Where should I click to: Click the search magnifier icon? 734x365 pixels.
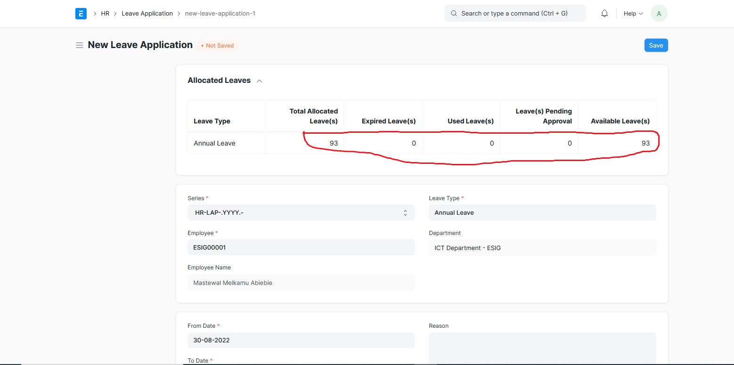click(x=453, y=13)
